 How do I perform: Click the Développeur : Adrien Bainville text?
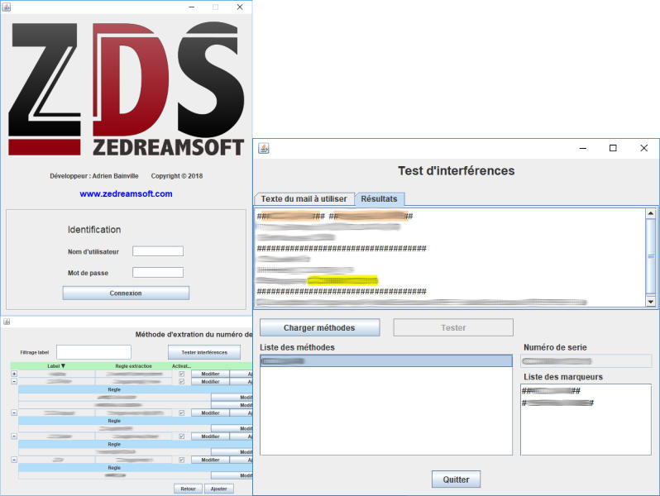(94, 176)
